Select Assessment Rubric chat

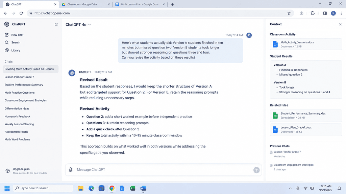[16, 132]
